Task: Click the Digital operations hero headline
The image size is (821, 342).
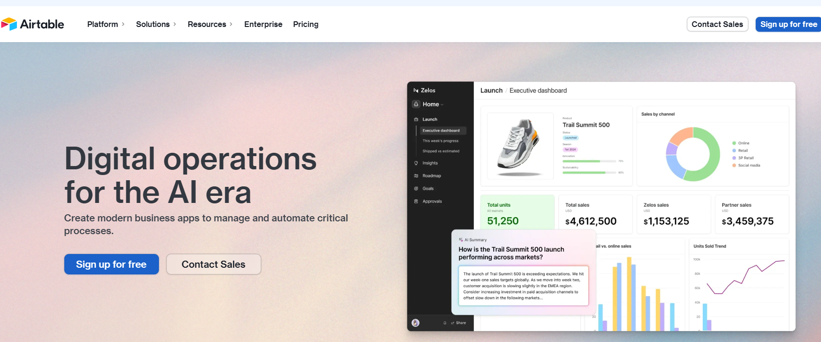Action: (191, 175)
